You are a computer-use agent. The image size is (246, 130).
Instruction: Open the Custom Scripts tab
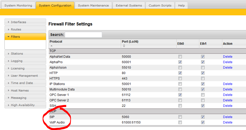tap(160, 5)
